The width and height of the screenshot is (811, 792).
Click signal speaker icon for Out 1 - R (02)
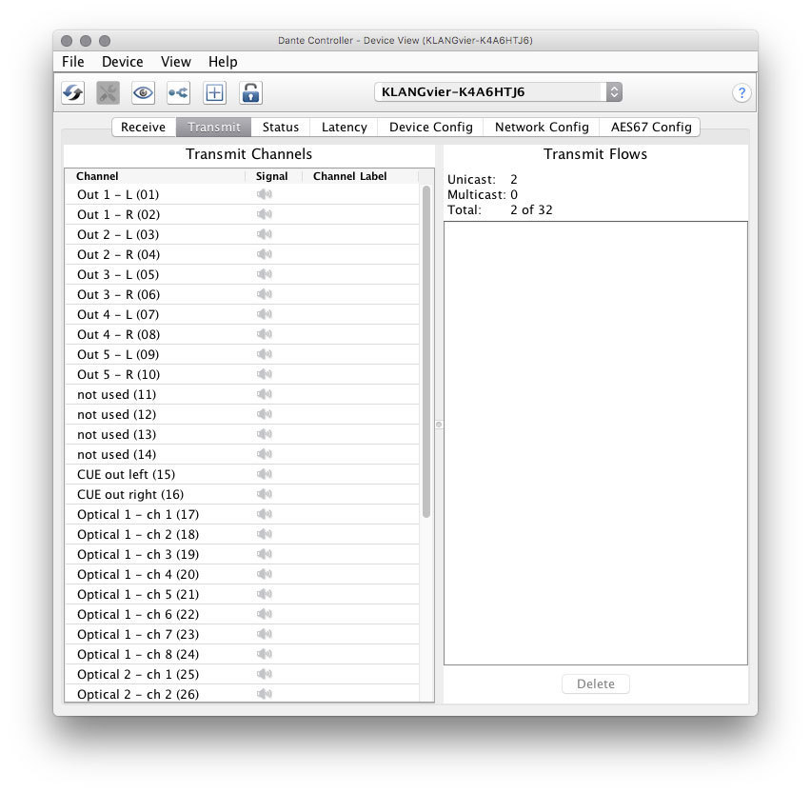(265, 214)
